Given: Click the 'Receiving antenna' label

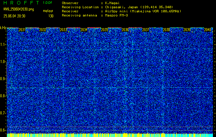Looking at the screenshot, I should [x=79, y=15].
